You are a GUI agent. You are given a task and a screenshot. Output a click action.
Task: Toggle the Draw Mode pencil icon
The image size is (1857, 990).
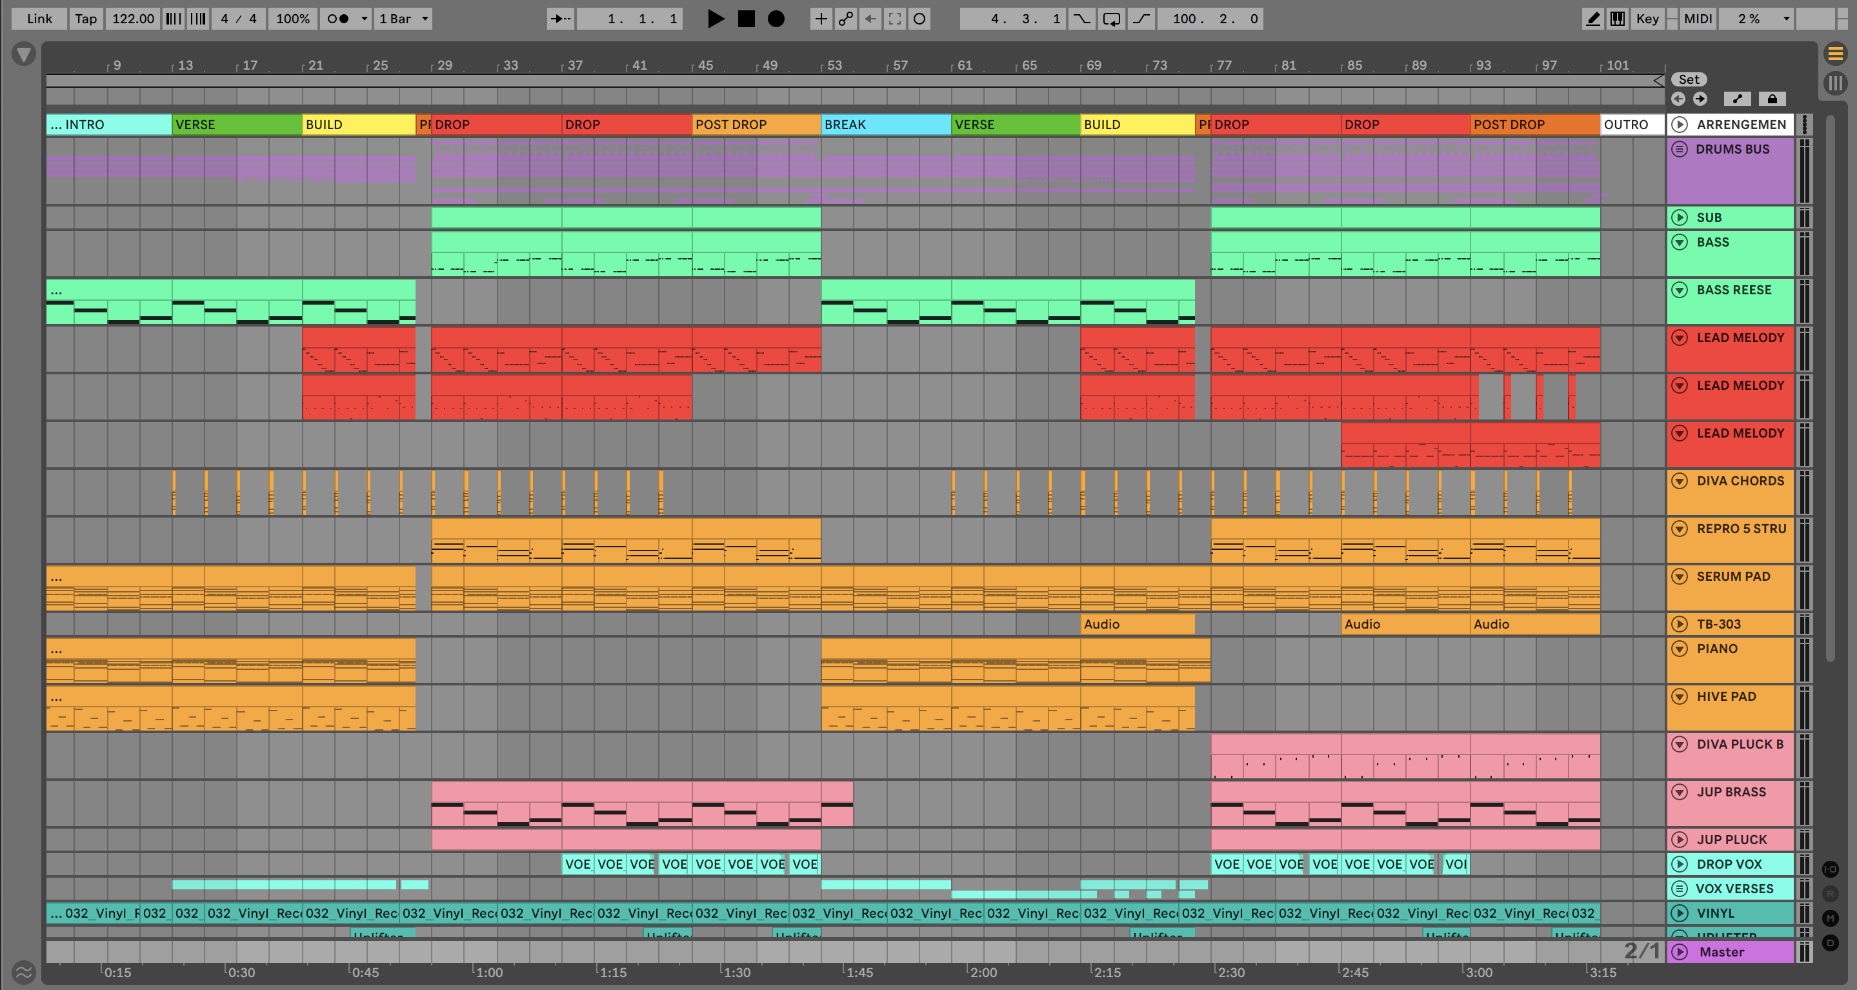(1592, 19)
